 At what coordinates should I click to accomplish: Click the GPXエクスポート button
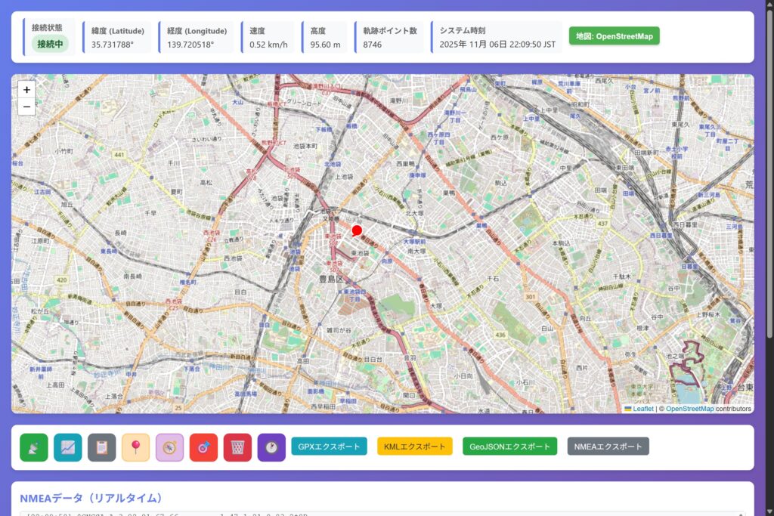329,446
